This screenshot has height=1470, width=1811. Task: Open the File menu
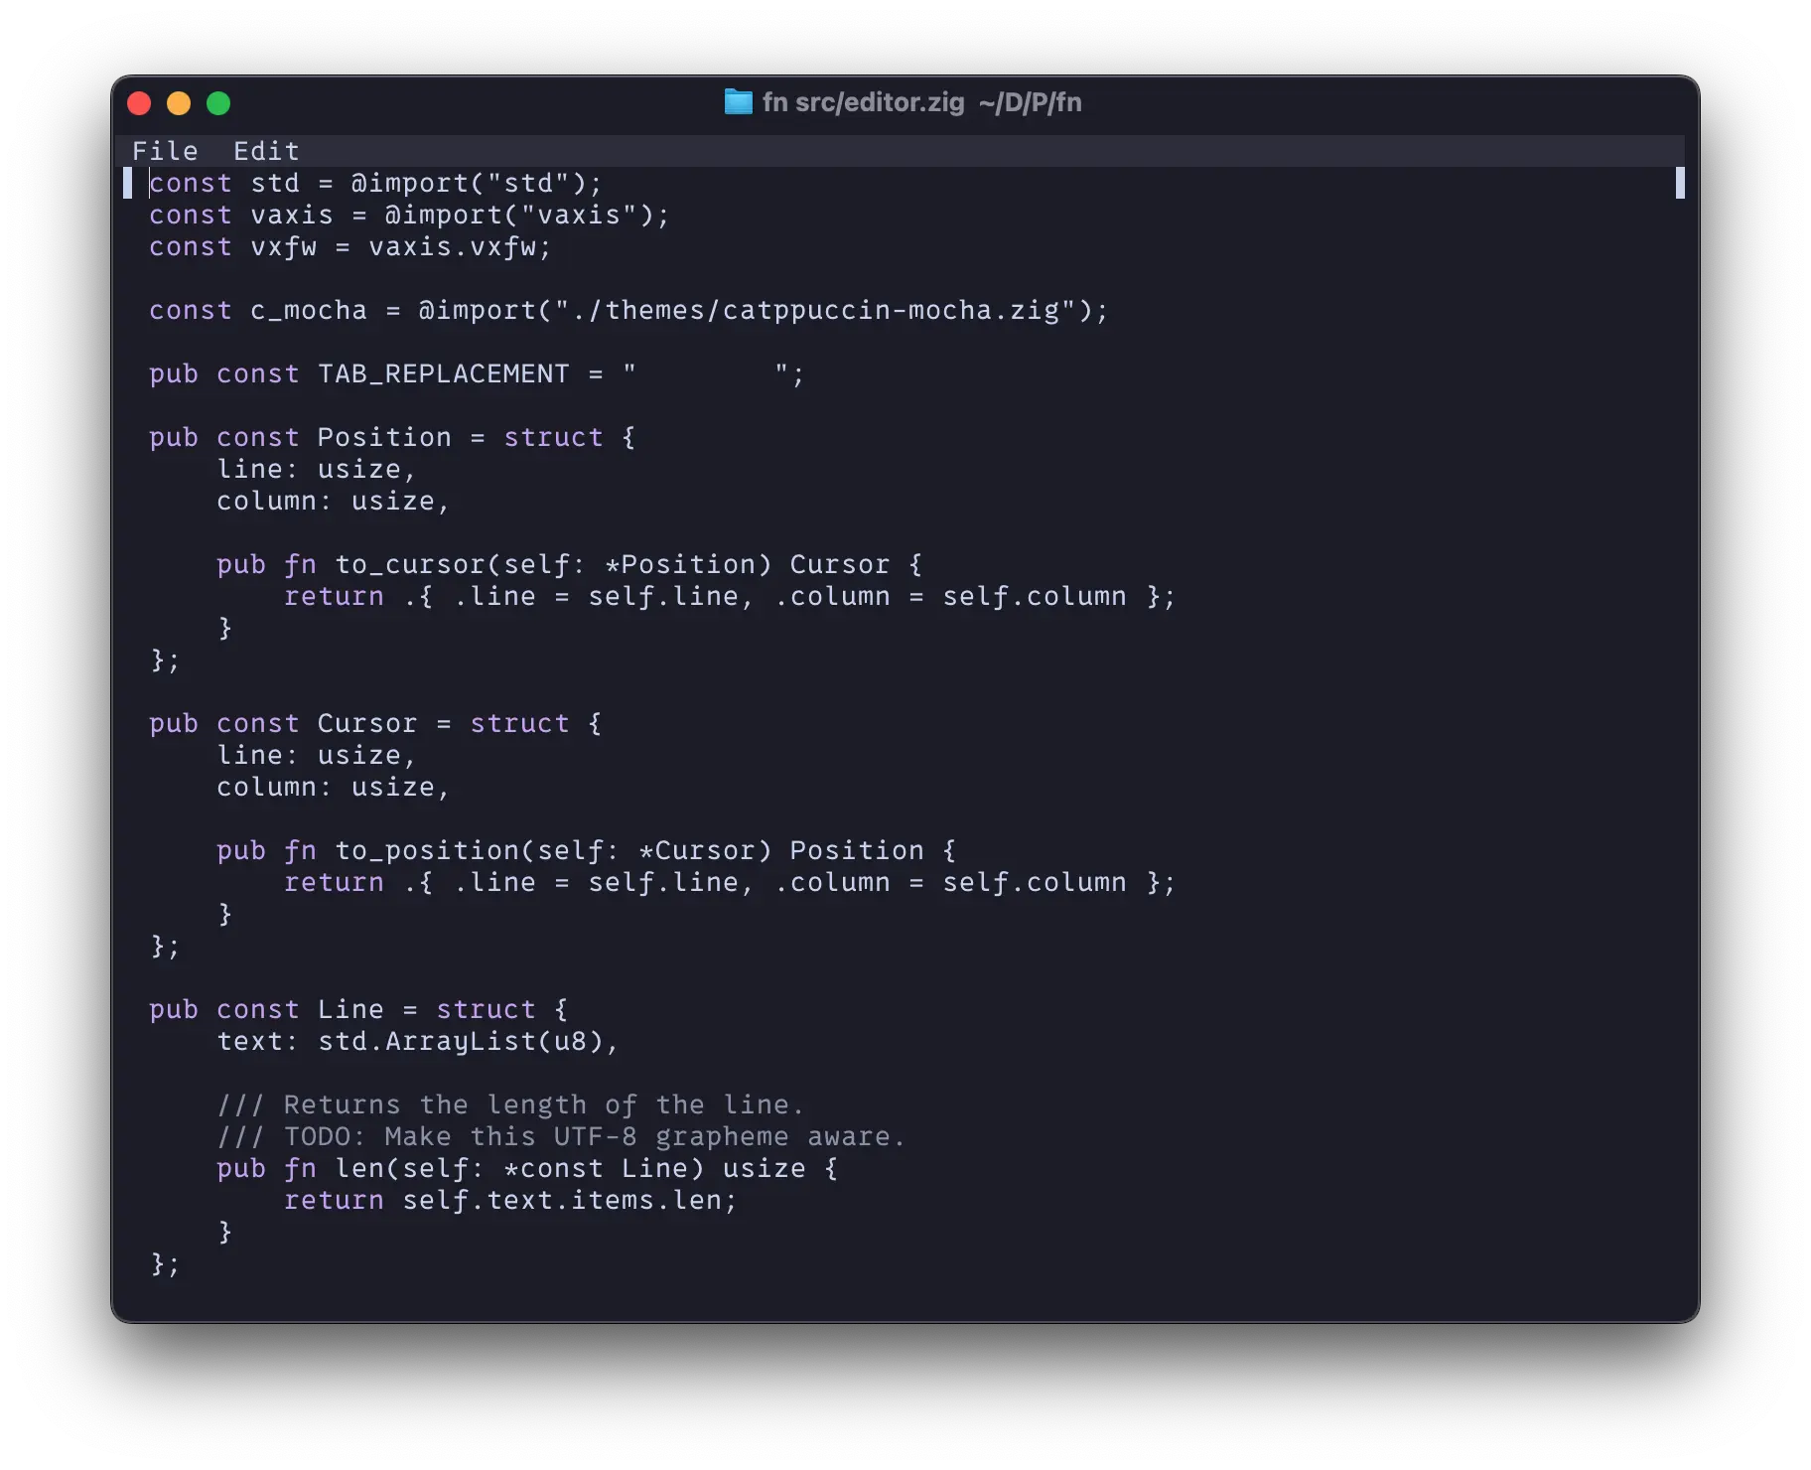click(166, 150)
